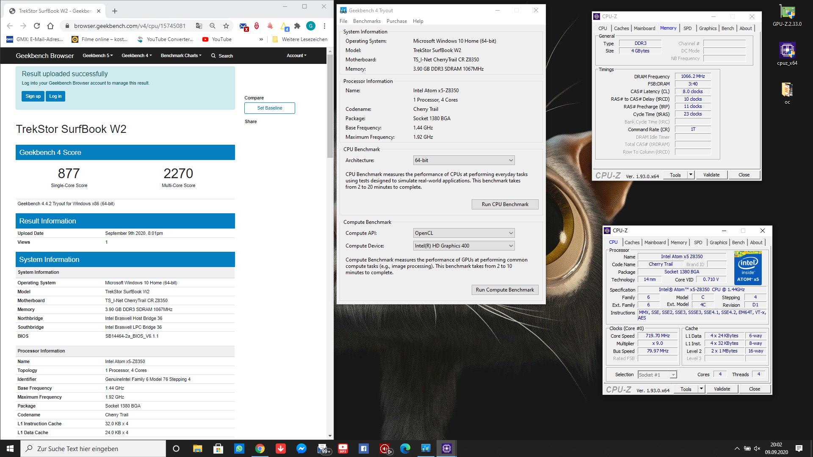Screen dimensions: 813x457
Task: Click the Set Baseline button
Action: 270,108
